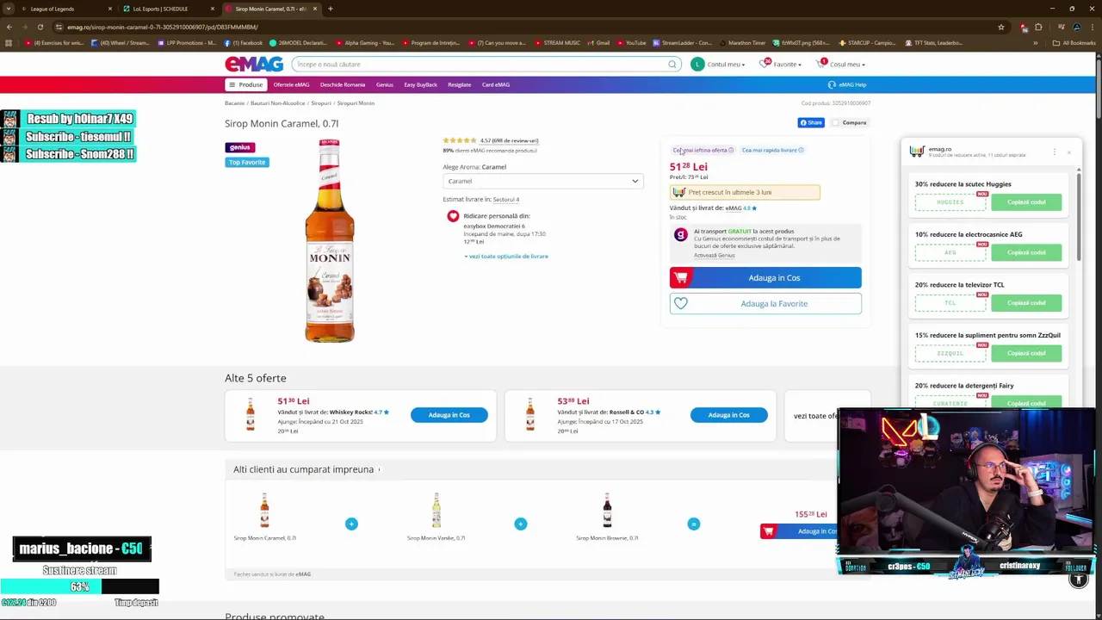Click the easybox pickup heart icon
This screenshot has height=620, width=1102.
[x=453, y=216]
